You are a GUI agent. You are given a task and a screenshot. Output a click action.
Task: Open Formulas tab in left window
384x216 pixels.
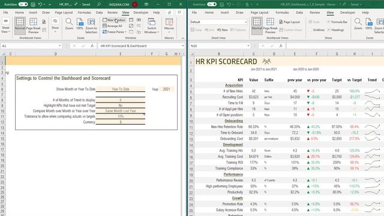(x=83, y=13)
